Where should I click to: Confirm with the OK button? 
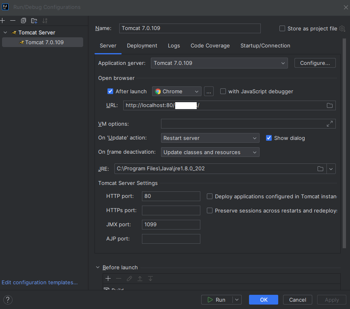(x=264, y=300)
